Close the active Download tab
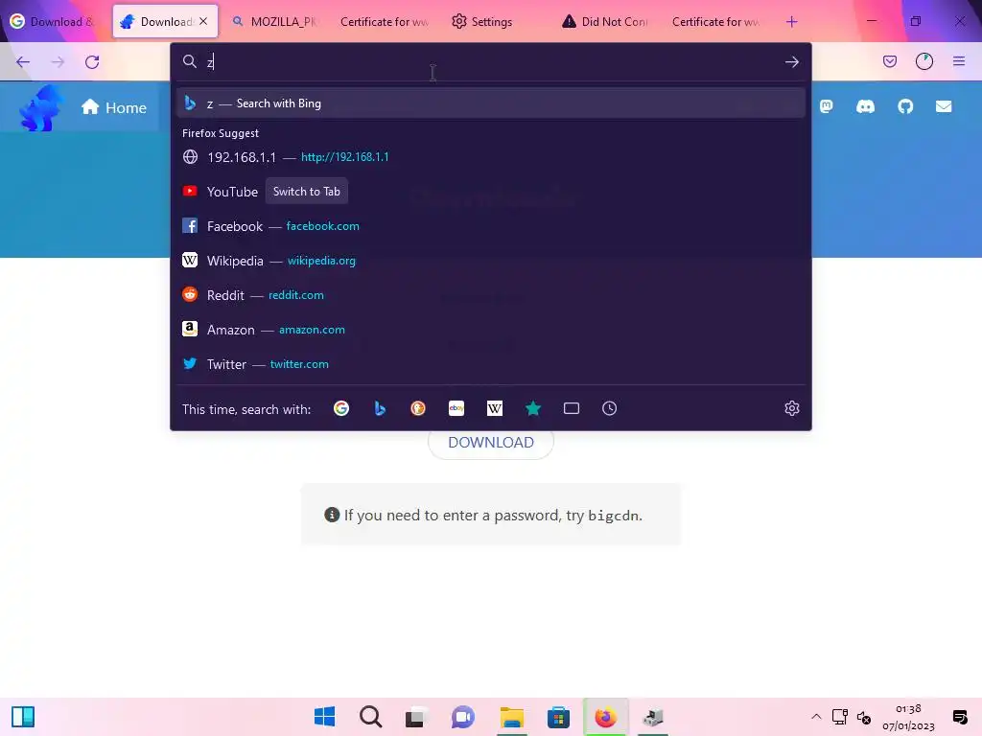 [203, 21]
